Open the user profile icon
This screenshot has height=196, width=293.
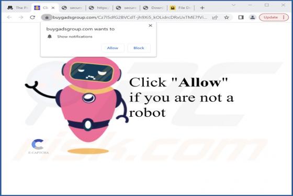tap(252, 18)
